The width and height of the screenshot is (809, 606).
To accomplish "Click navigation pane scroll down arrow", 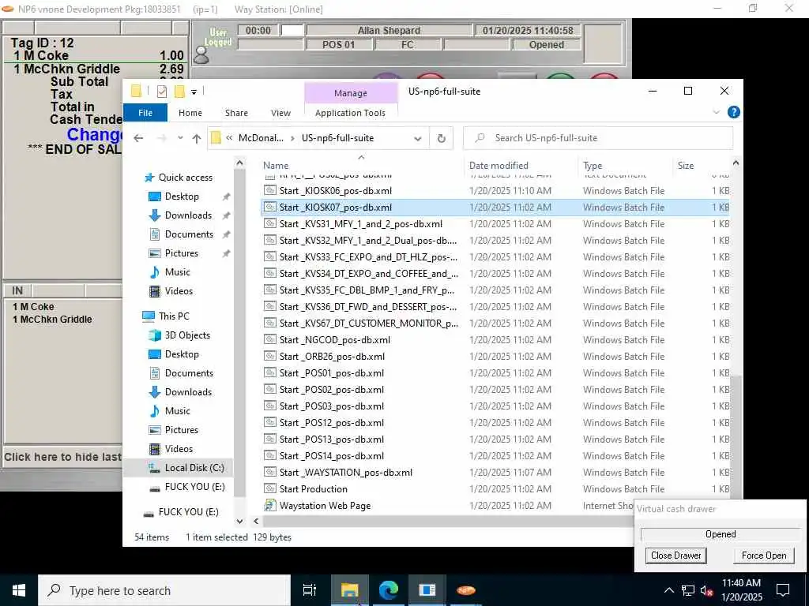I will tap(239, 521).
